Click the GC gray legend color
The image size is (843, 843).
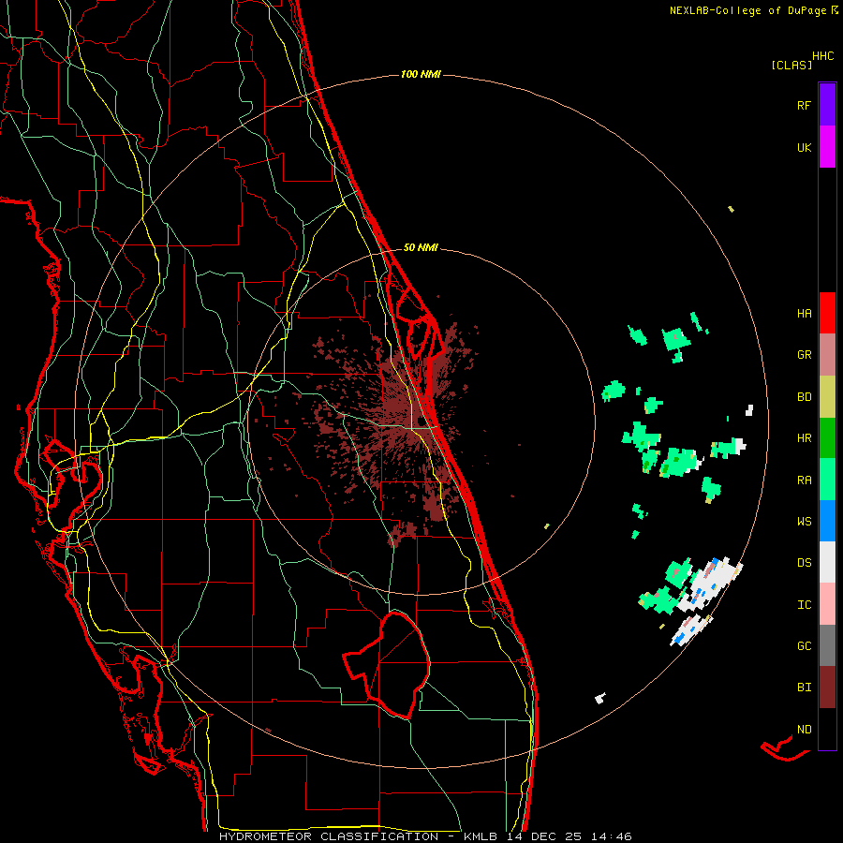(x=827, y=645)
